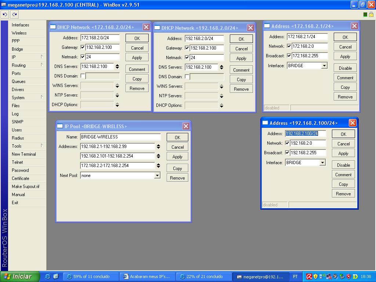The height and width of the screenshot is (282, 376).
Task: Click the DHCP Network 172.168.2.0/24 title icon
Action: tap(53, 27)
